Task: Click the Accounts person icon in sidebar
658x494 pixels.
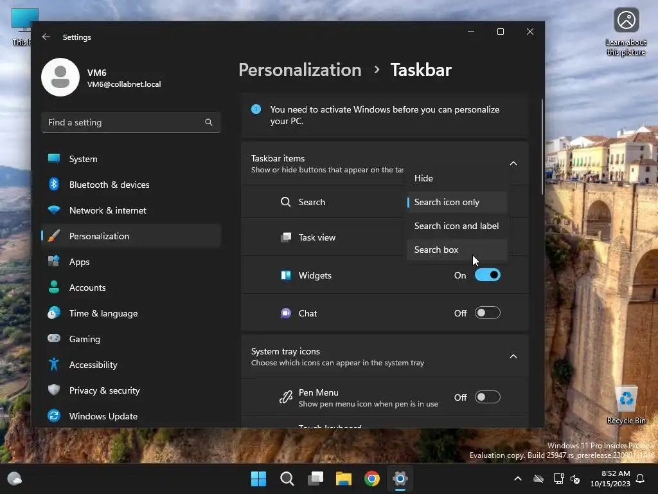Action: click(x=54, y=287)
